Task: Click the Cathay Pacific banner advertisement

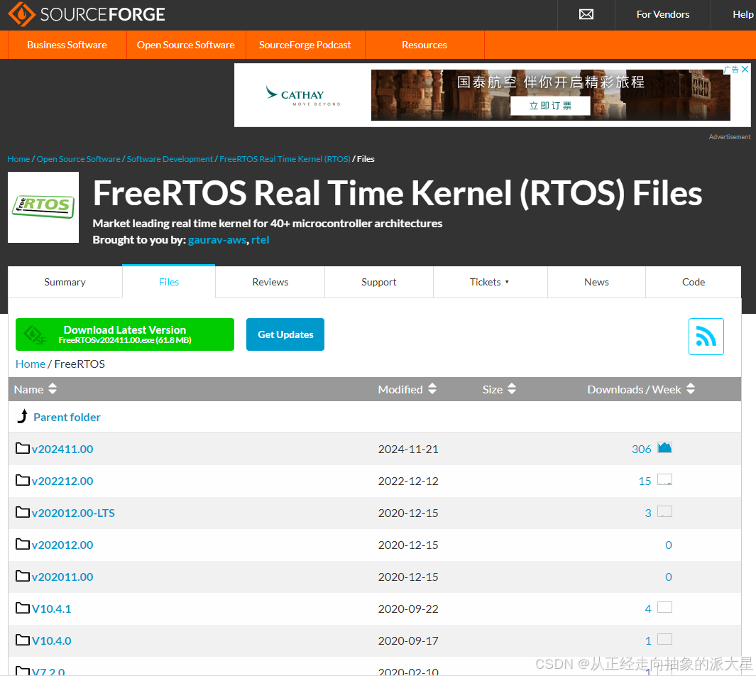Action: pyautogui.click(x=492, y=95)
